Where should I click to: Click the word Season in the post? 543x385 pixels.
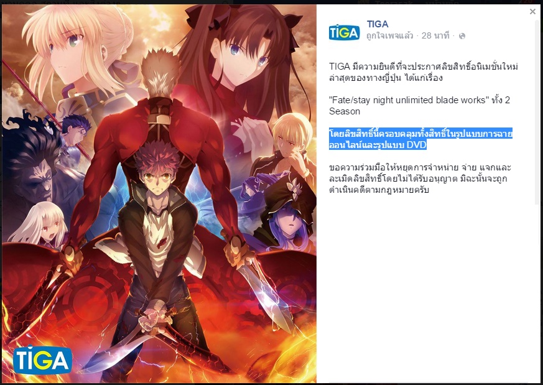345,111
